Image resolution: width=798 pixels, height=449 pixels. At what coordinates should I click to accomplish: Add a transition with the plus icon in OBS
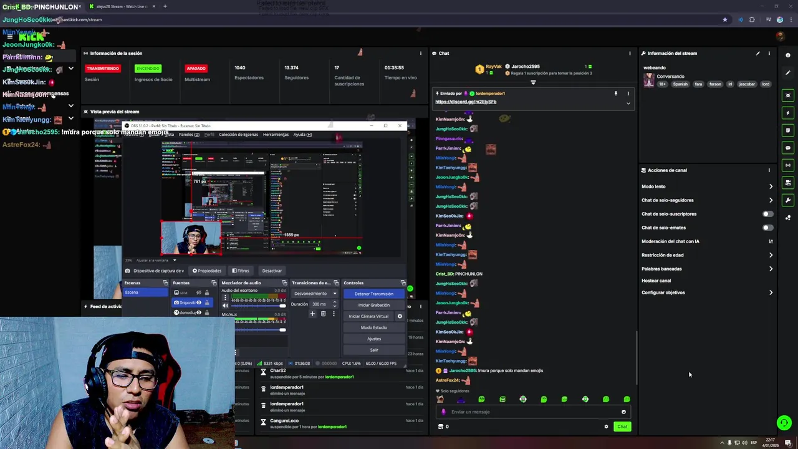pyautogui.click(x=312, y=314)
